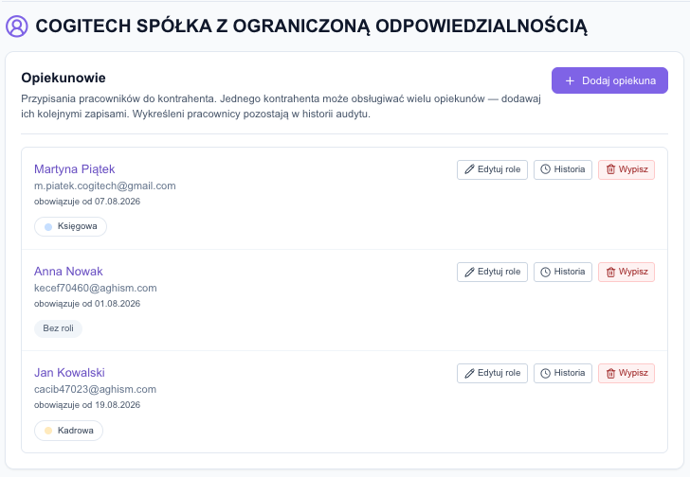Click trash icon to unassign Martyna Piątek
690x477 pixels.
pyautogui.click(x=610, y=169)
